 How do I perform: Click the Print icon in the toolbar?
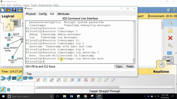pos(20,10)
